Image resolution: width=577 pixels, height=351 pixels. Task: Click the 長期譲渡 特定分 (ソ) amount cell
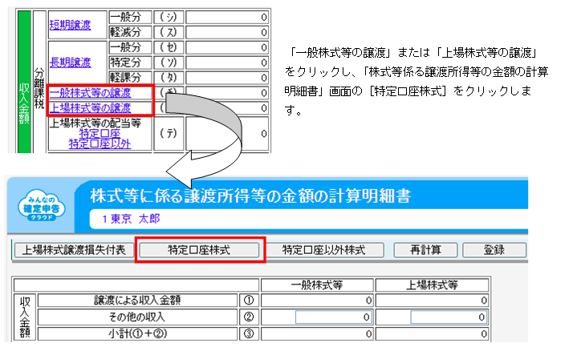click(227, 63)
